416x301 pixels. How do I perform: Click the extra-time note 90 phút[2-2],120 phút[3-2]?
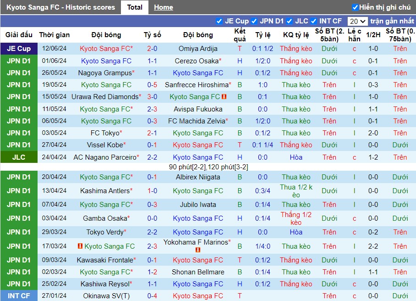click(x=208, y=167)
